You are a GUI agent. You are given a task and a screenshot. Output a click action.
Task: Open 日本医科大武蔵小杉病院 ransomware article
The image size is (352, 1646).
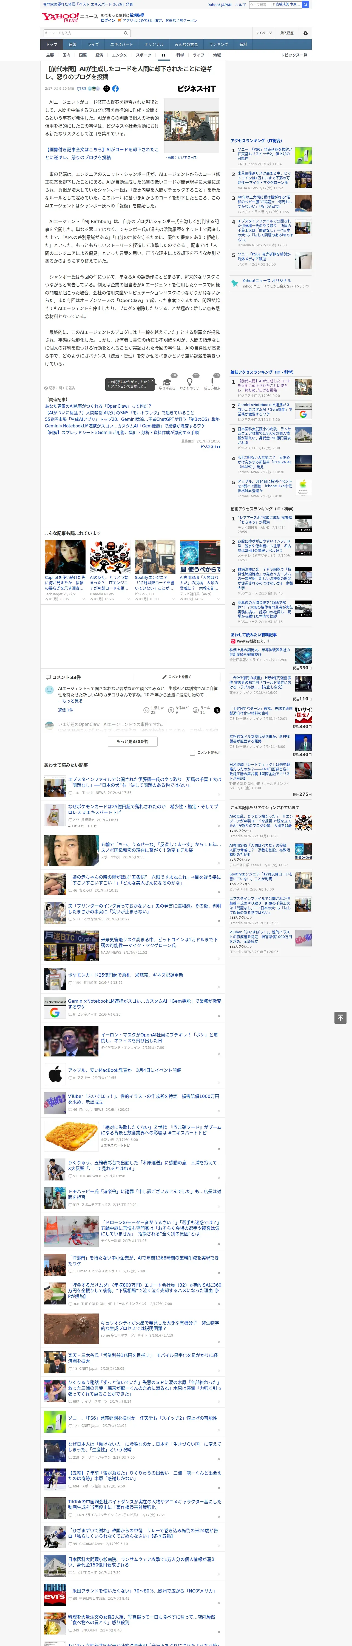click(141, 1562)
